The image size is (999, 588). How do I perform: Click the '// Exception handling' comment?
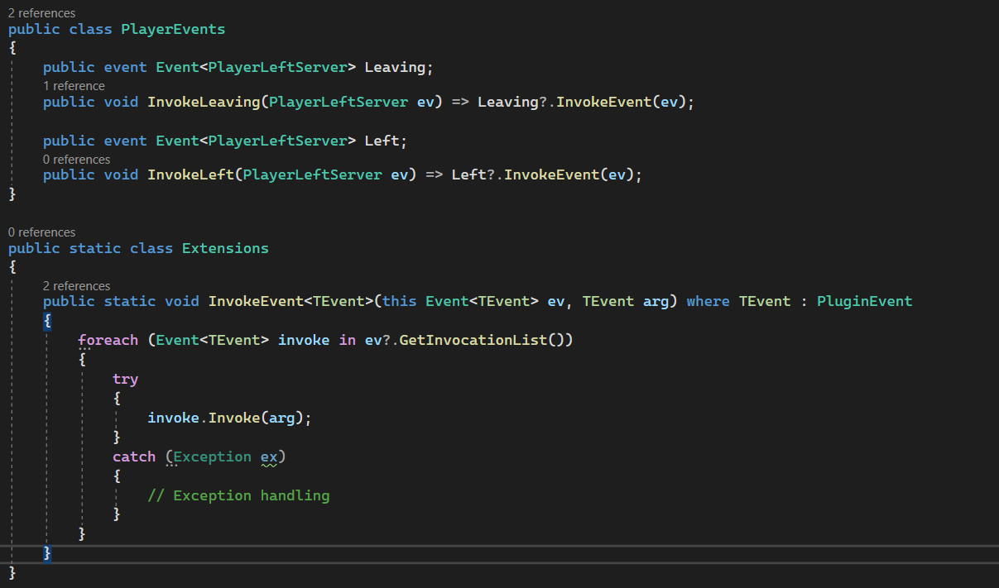[238, 495]
